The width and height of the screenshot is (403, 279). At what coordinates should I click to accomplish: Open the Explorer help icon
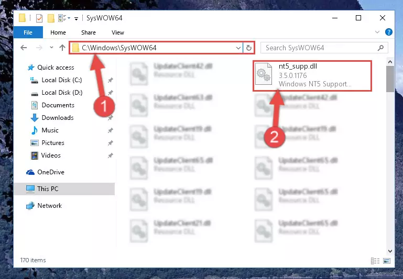(x=389, y=32)
